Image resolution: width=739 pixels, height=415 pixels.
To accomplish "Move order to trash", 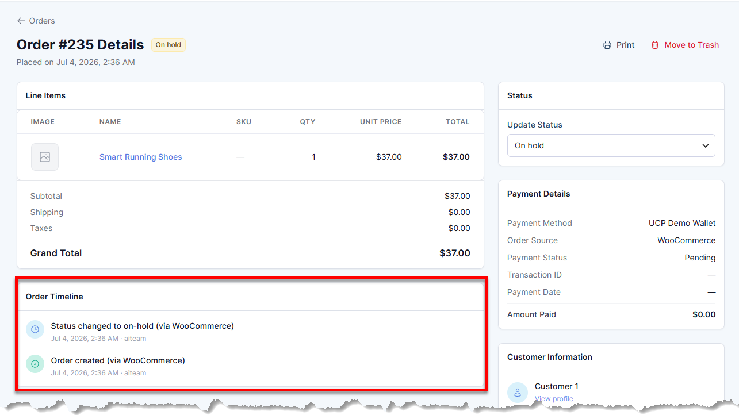I will click(x=685, y=45).
